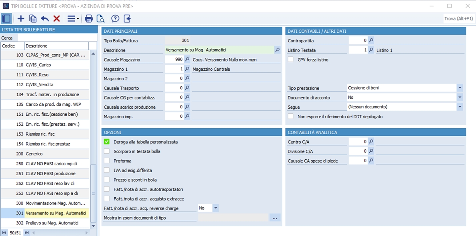Select row 134 Trasf. mater. in produzione
This screenshot has width=476, height=236.
click(x=45, y=95)
